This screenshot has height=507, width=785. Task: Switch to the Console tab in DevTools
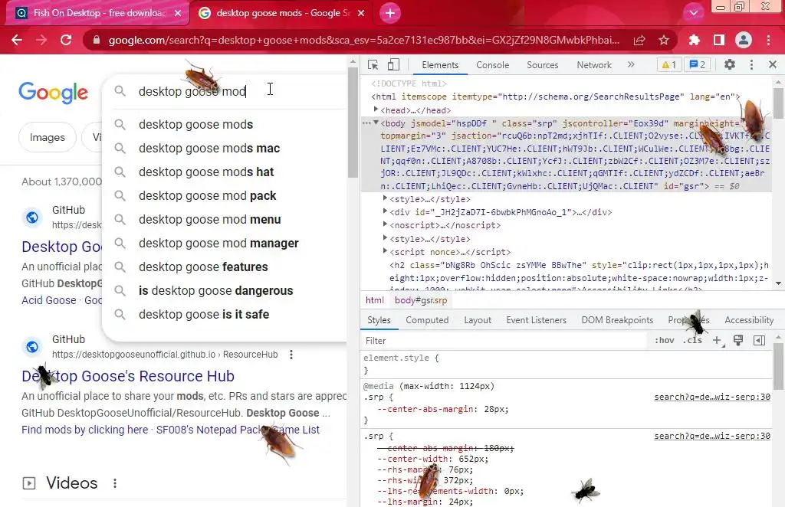[493, 65]
